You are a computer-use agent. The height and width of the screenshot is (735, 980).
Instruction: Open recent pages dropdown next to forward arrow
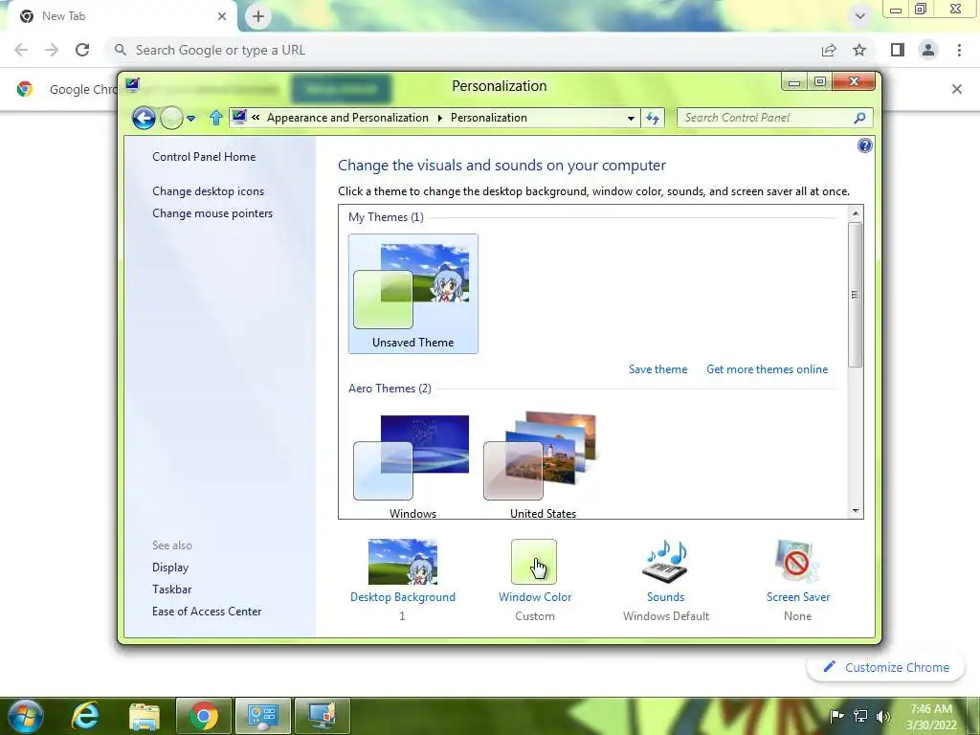[x=191, y=118]
